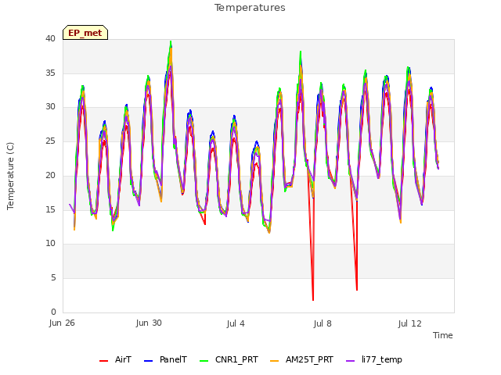501x375 pixels.
Task: Toggle the li77_temp legend entry
Action: click(374, 359)
